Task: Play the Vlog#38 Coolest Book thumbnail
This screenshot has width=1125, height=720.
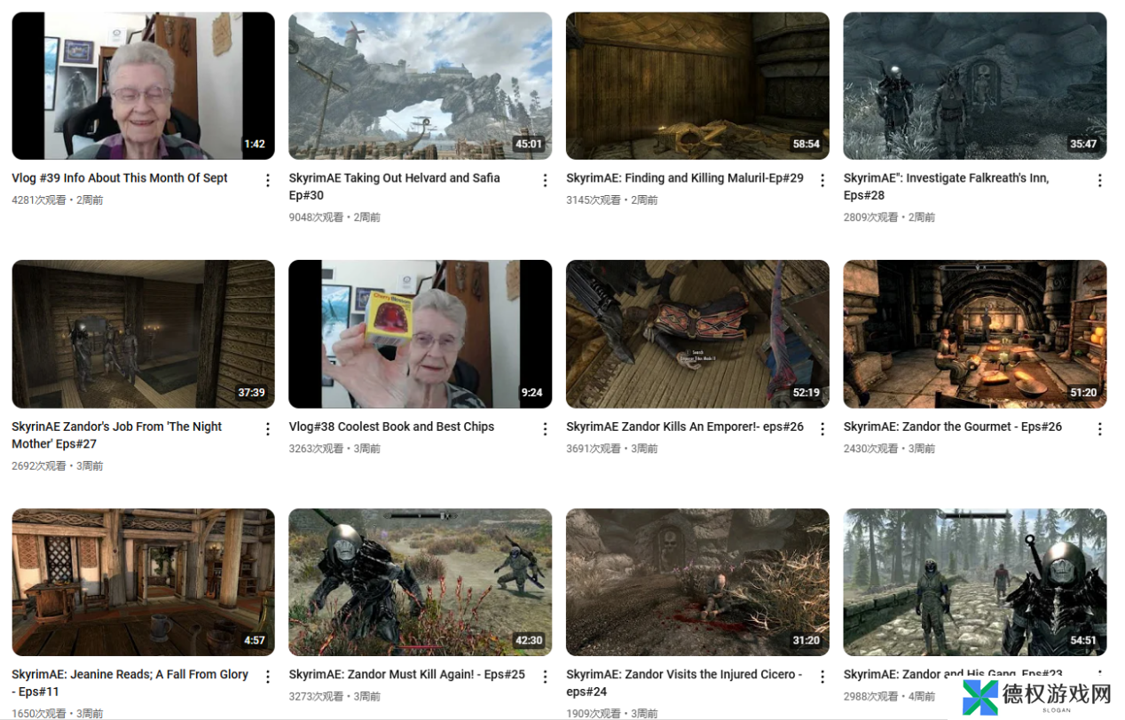Action: coord(421,334)
